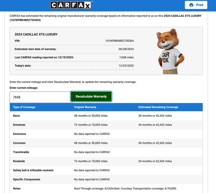
Task: Click the 'Corrosion' coverage row label
Action: 19,143
